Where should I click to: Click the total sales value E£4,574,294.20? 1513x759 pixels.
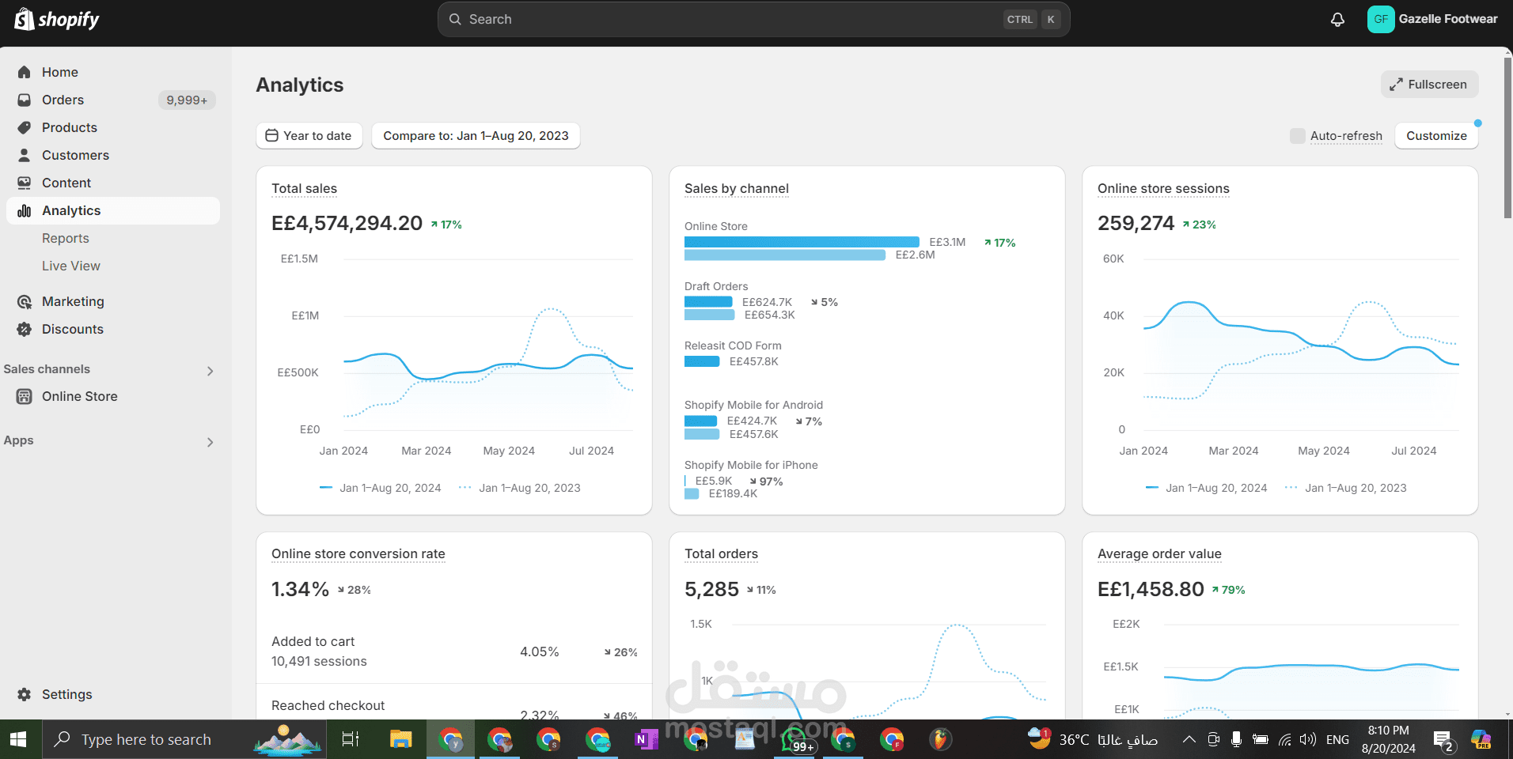pyautogui.click(x=347, y=224)
